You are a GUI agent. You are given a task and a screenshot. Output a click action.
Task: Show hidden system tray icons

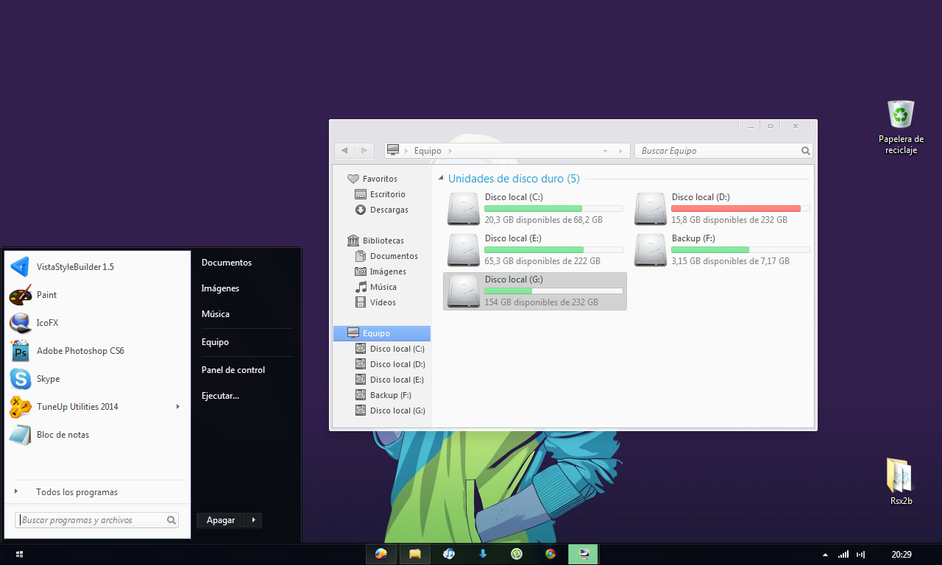pyautogui.click(x=826, y=555)
